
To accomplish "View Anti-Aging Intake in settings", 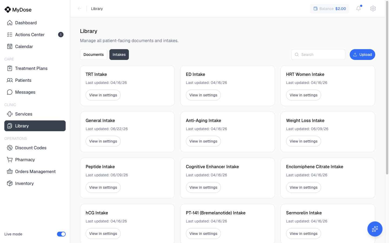I will tap(203, 141).
